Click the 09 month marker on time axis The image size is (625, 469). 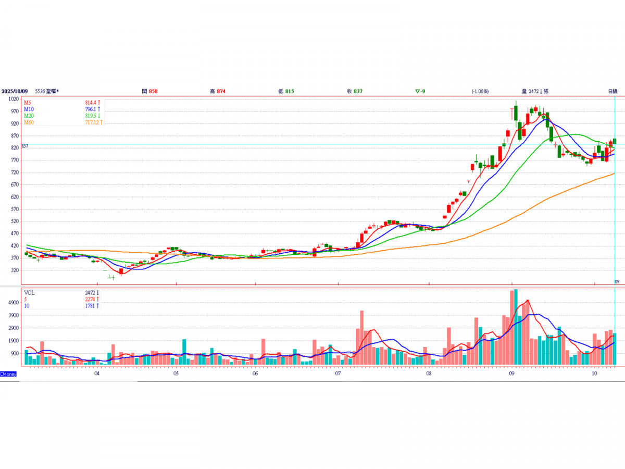pos(512,374)
